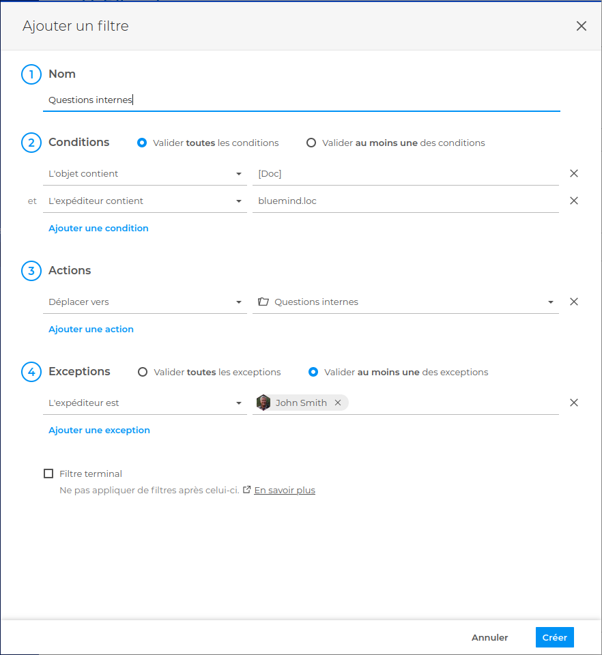Screen dimensions: 602x655
Task: Select "Valider toutes les conditions" radio
Action: point(142,143)
